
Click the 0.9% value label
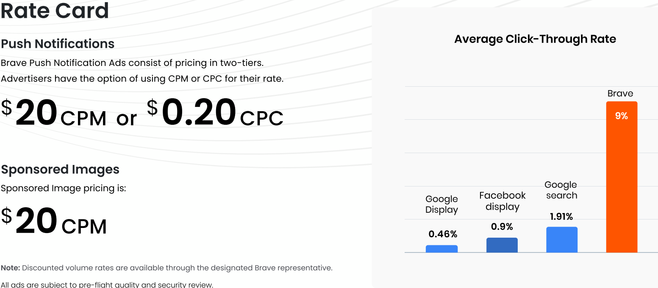[x=502, y=227]
